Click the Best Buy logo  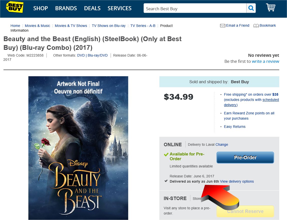pos(15,7)
